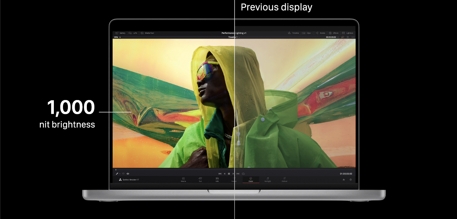The width and height of the screenshot is (457, 219).
Task: Toggle the Clips panel
Action: tap(308, 33)
